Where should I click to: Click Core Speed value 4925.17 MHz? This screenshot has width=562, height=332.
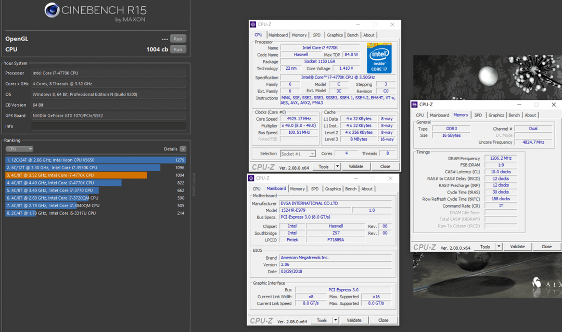pos(299,119)
